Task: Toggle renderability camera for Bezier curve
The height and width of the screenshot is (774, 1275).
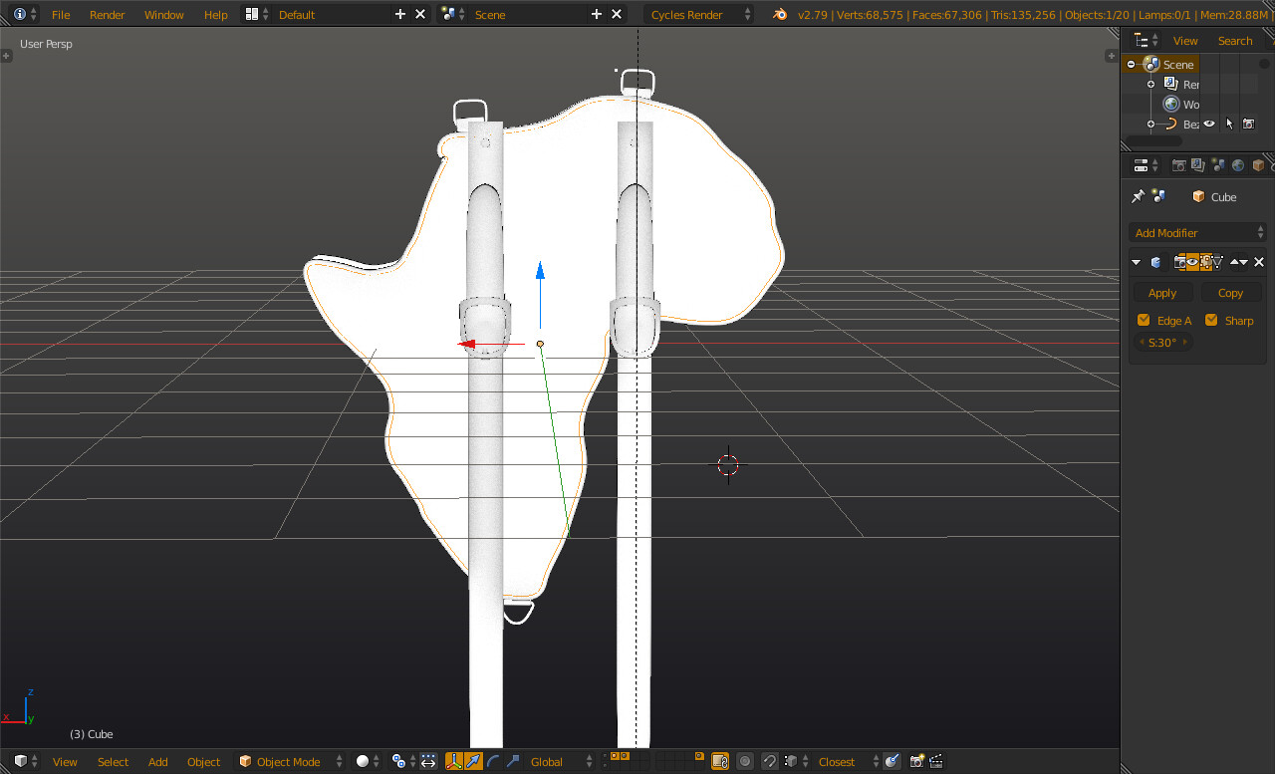Action: [x=1248, y=124]
